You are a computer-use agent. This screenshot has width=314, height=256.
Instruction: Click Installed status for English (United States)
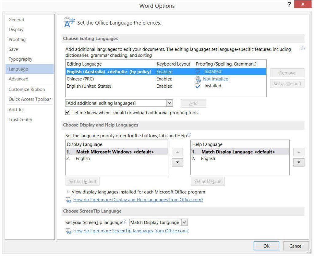(x=213, y=86)
